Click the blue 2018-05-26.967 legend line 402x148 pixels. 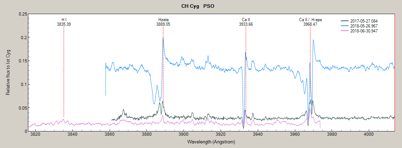tap(344, 26)
